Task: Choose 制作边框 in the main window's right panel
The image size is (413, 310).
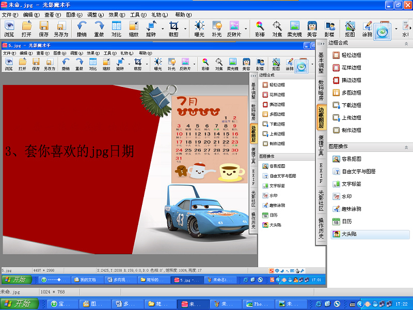Action: (x=347, y=130)
